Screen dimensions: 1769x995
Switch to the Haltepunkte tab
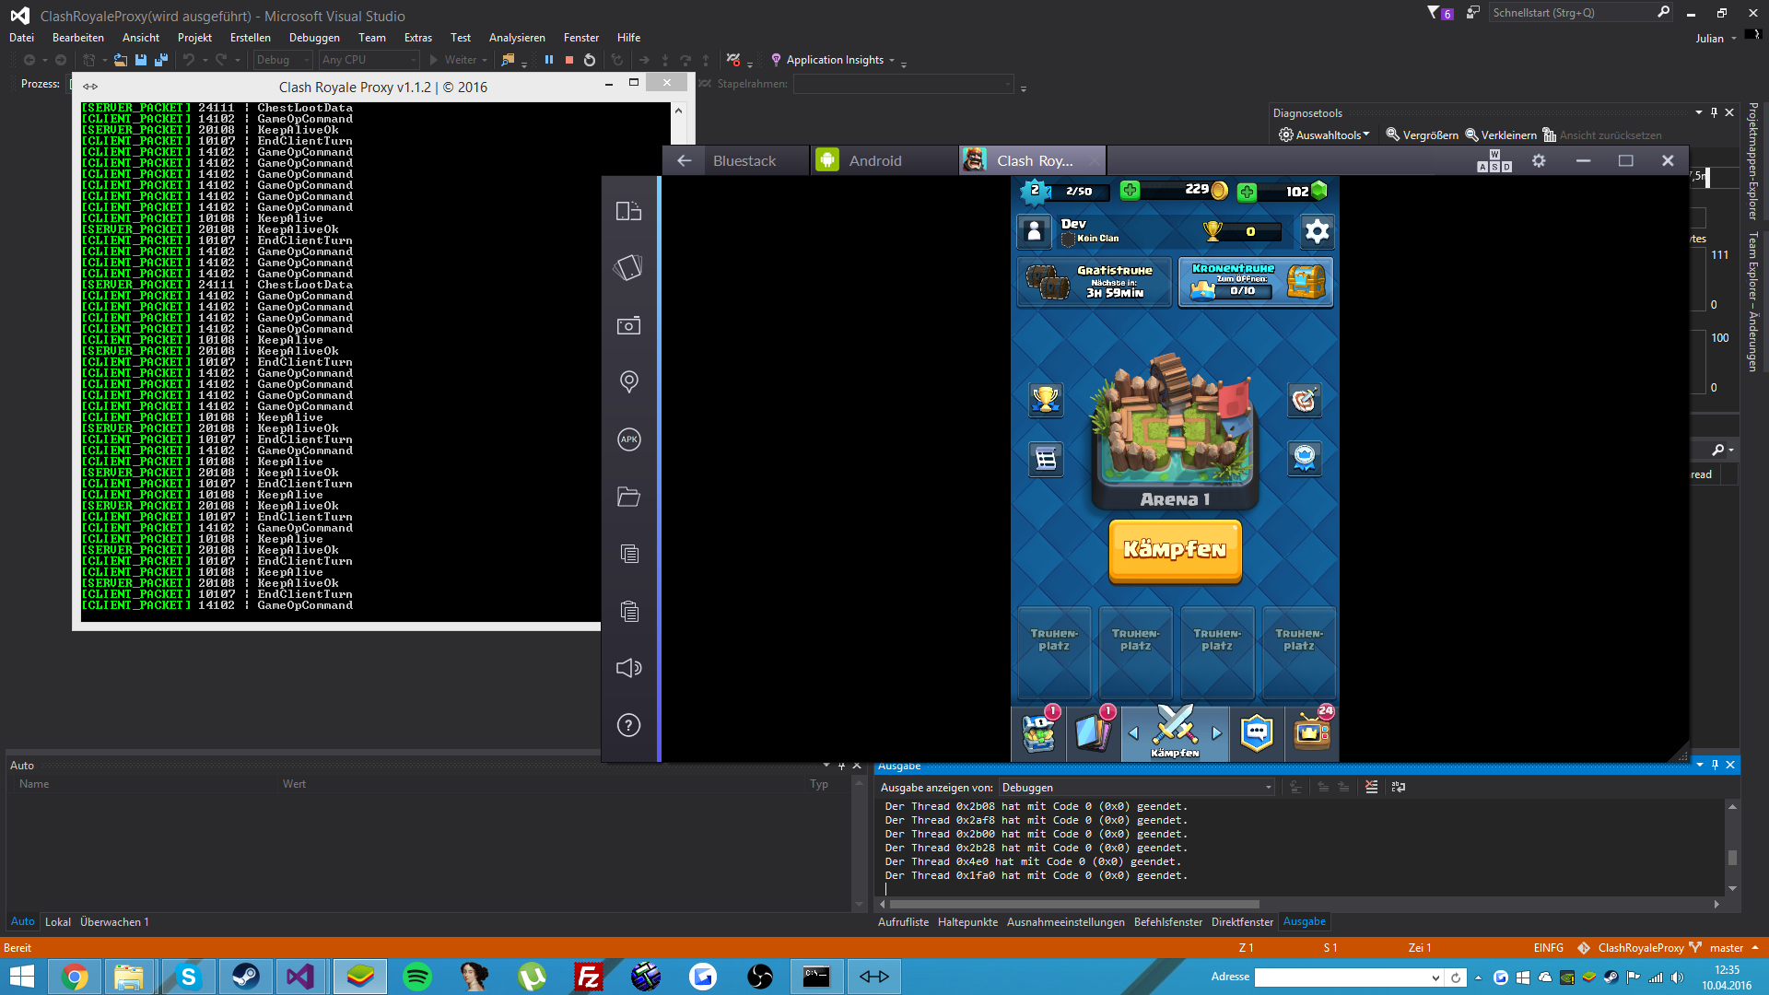[x=967, y=922]
